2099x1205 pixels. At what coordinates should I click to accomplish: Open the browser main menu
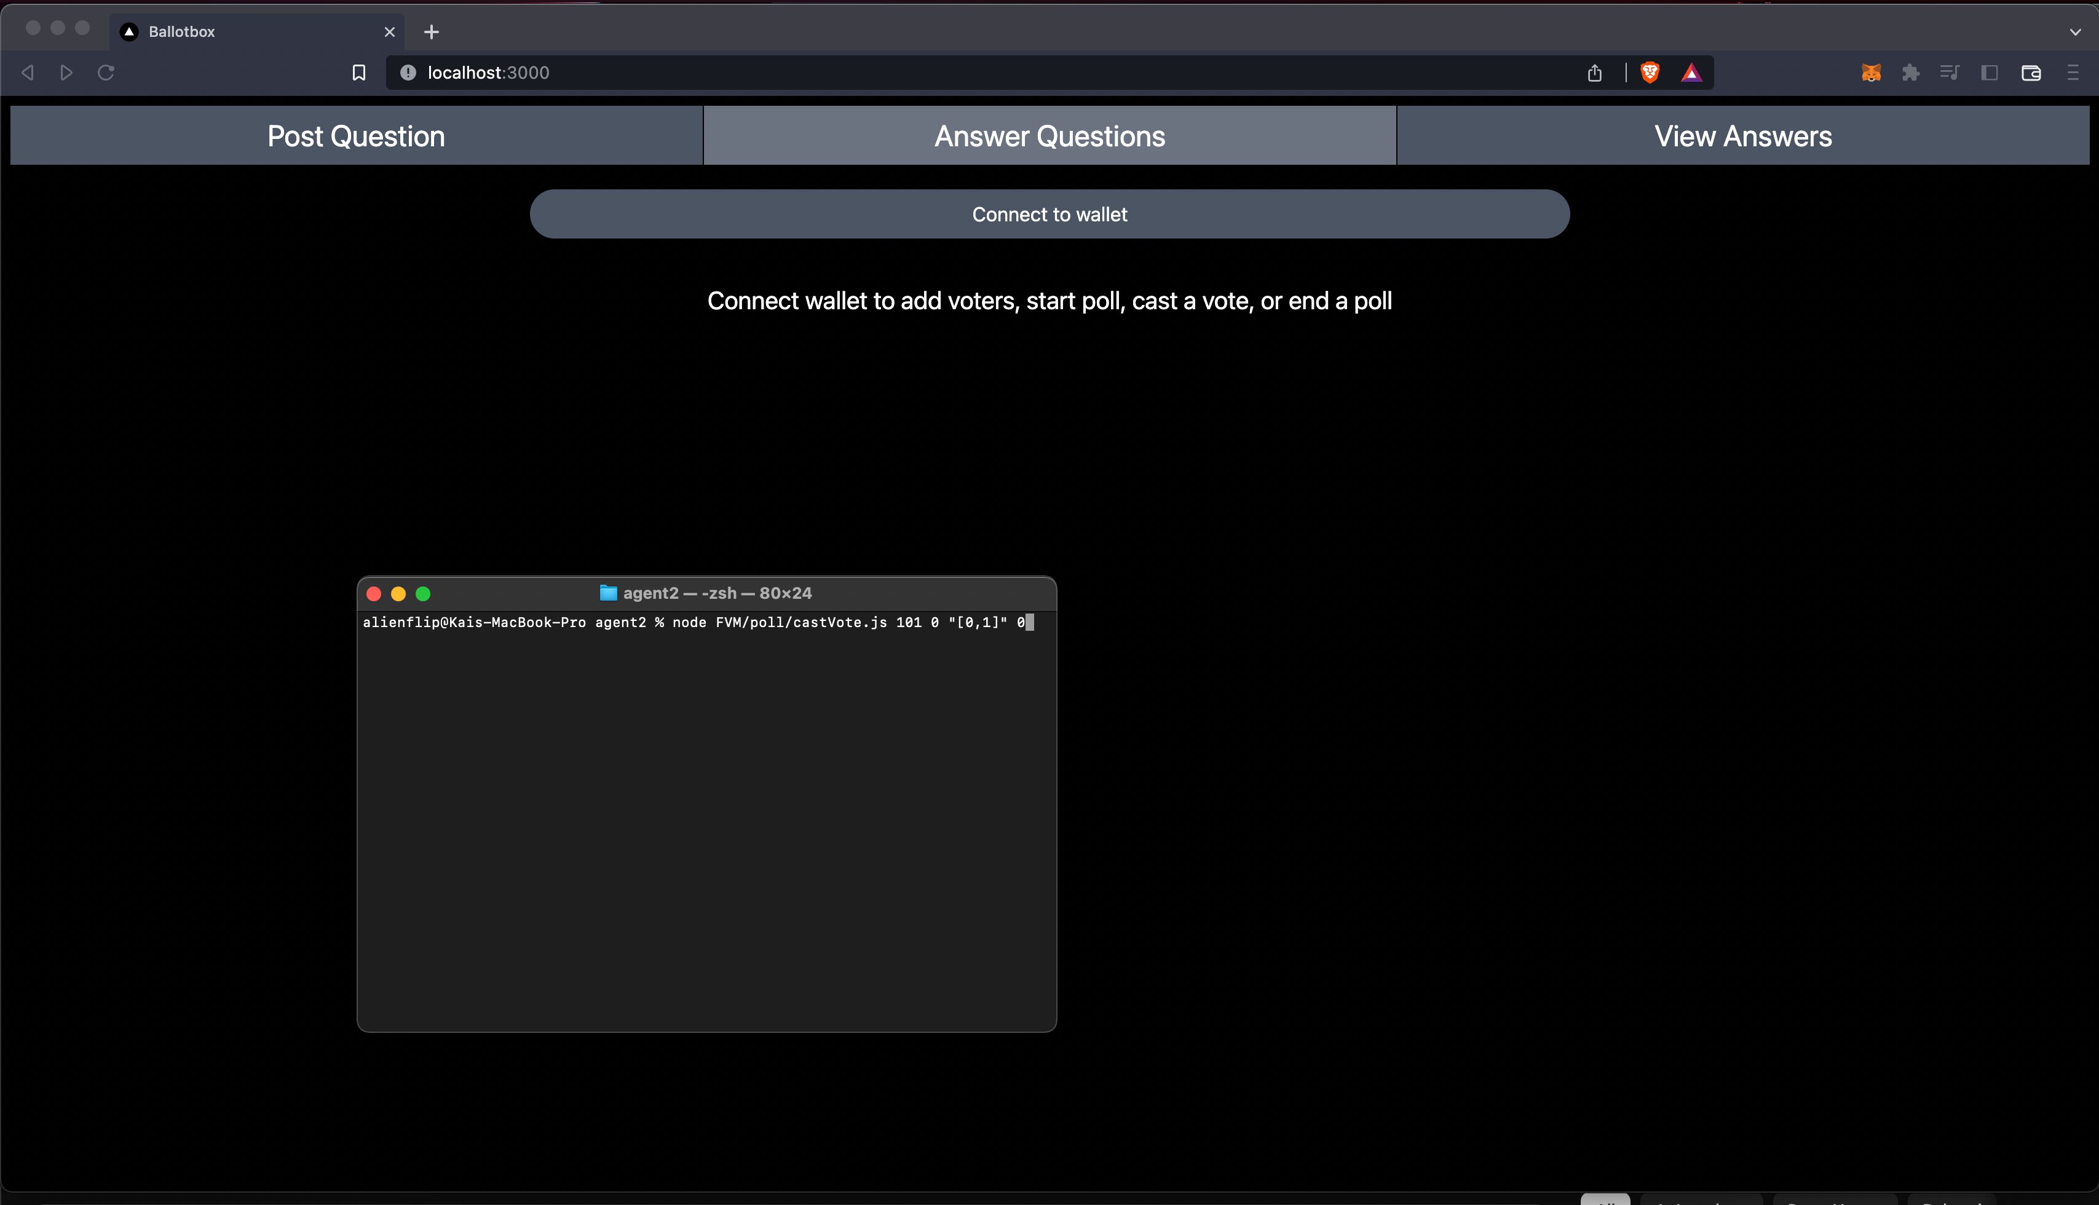coord(2073,73)
